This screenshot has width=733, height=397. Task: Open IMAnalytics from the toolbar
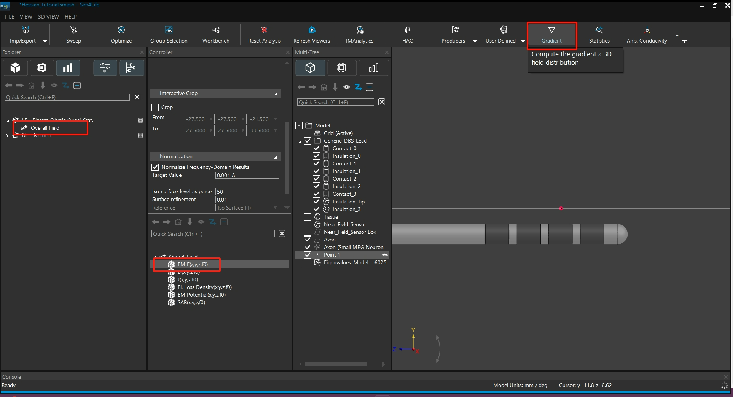click(x=359, y=30)
